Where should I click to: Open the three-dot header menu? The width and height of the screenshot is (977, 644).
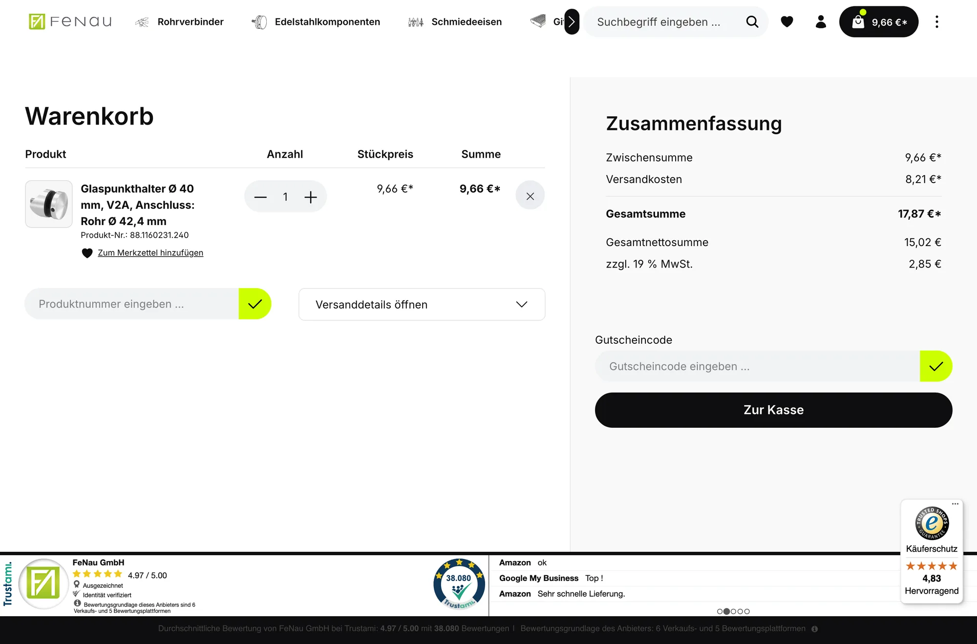(936, 21)
